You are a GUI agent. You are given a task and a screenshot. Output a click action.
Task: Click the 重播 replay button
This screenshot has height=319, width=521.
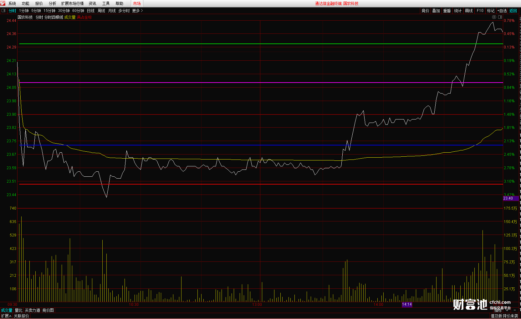tap(447, 11)
